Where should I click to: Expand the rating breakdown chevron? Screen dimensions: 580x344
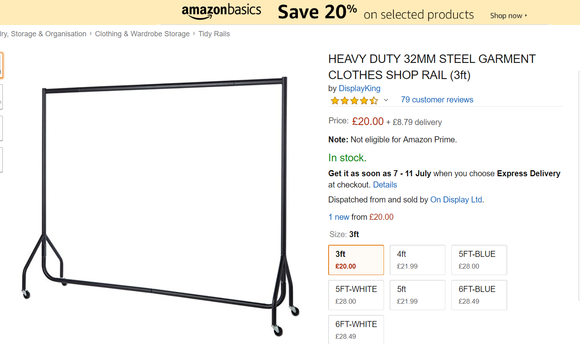click(386, 100)
